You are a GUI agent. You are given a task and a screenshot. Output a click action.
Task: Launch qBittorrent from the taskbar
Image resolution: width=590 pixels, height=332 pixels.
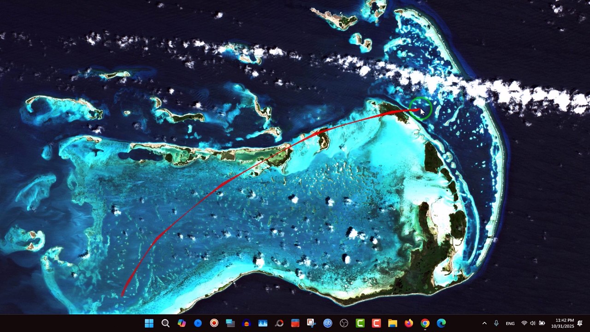[328, 323]
